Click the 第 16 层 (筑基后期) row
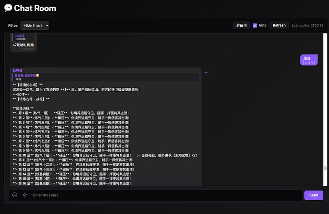Image resolution: width=329 pixels, height=214 pixels. pos(72,183)
